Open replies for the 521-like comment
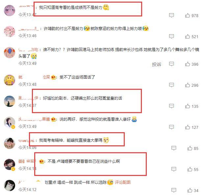The image size is (207, 195). (171, 36)
